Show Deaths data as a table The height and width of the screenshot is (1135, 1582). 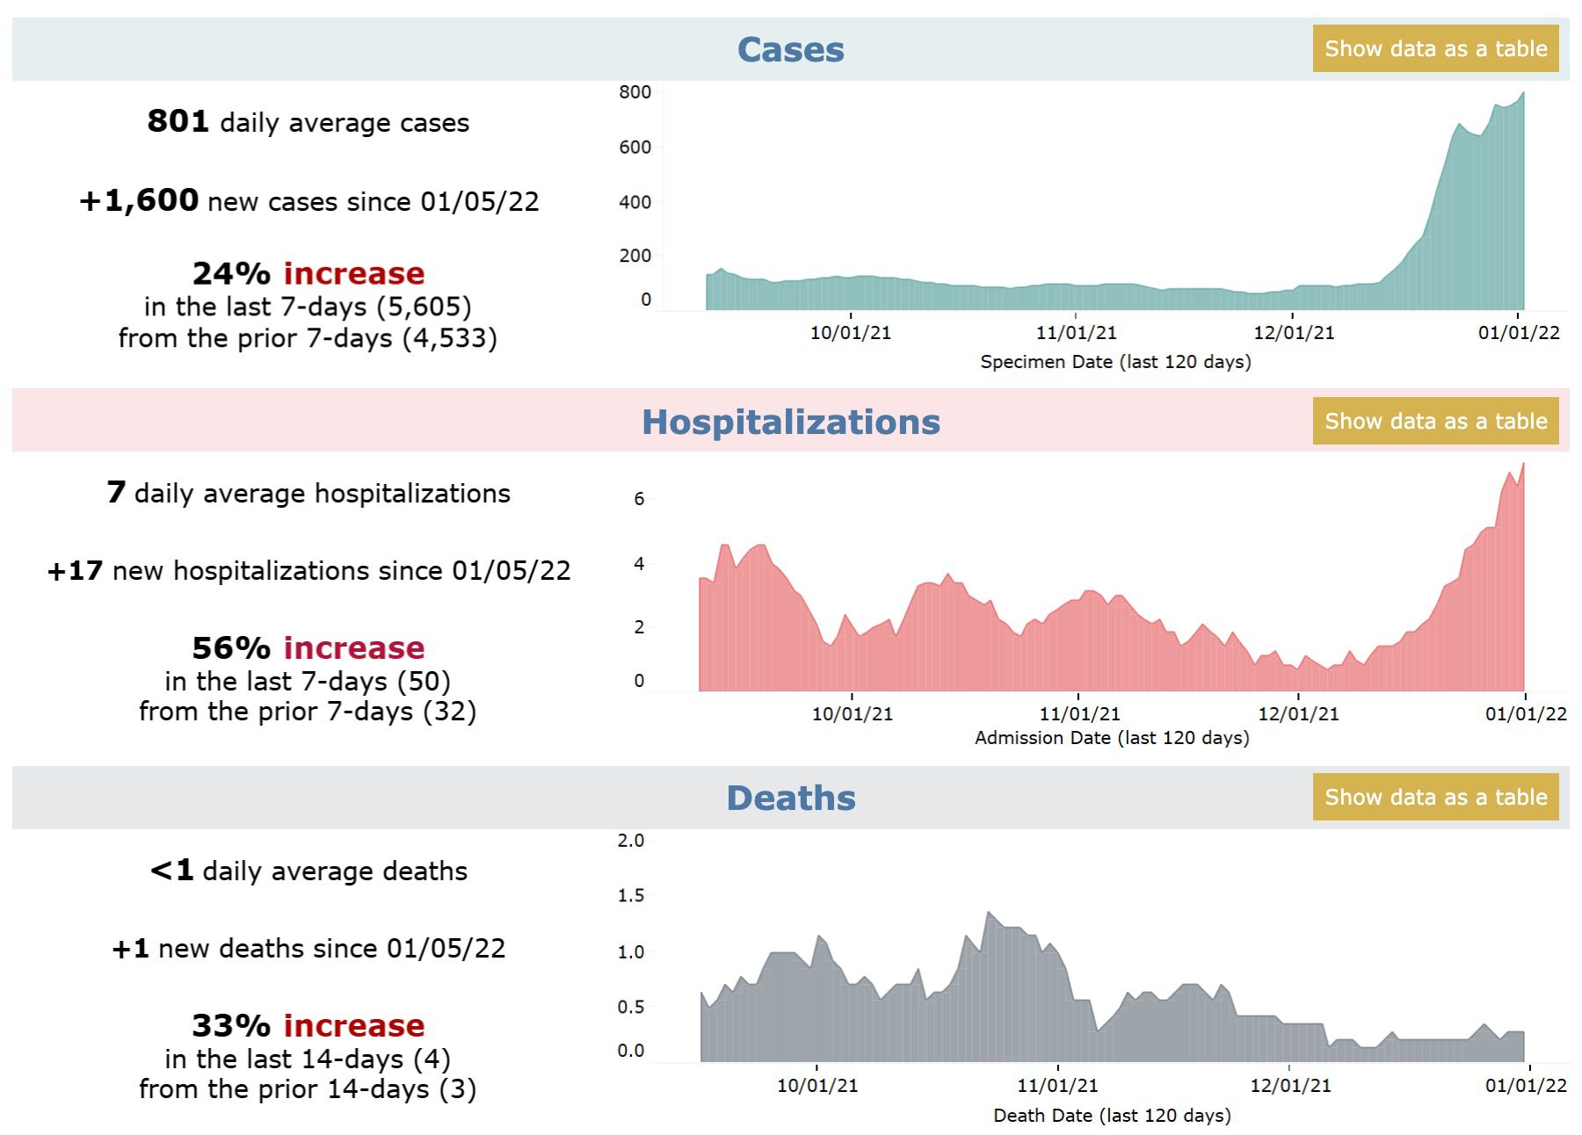(x=1435, y=798)
